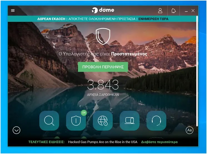
Task: Click the Προστατευμένος status text
Action: tap(129, 54)
